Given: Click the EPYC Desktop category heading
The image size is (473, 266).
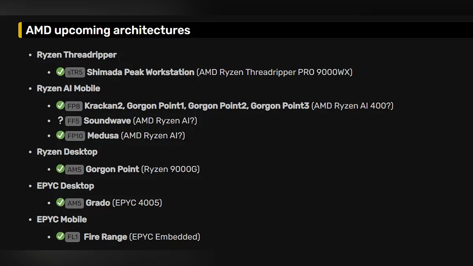Looking at the screenshot, I should click(x=65, y=186).
